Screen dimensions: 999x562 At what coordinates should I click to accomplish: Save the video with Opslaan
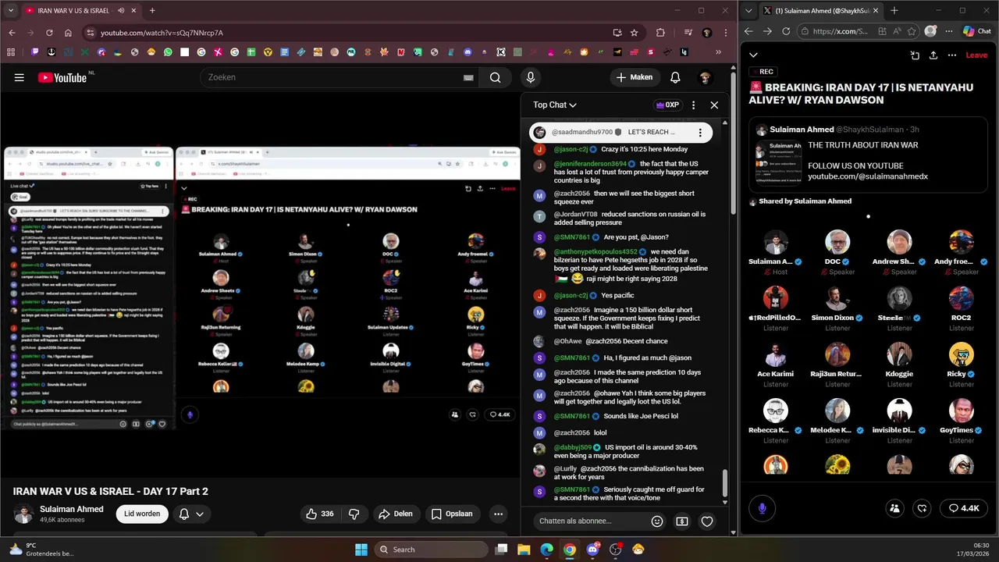(452, 514)
